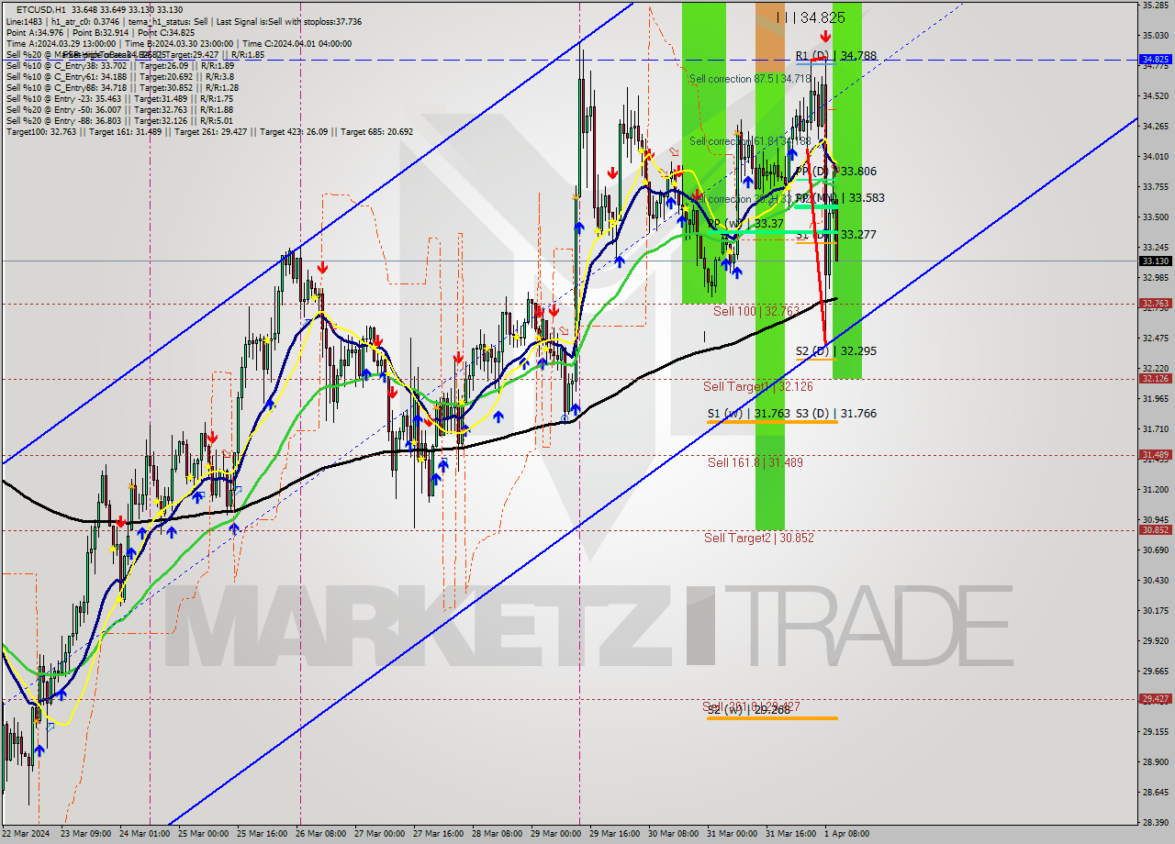Click the 'PP (w) | 33.37' pivot label
Screen dimensions: 1175x844
(744, 223)
